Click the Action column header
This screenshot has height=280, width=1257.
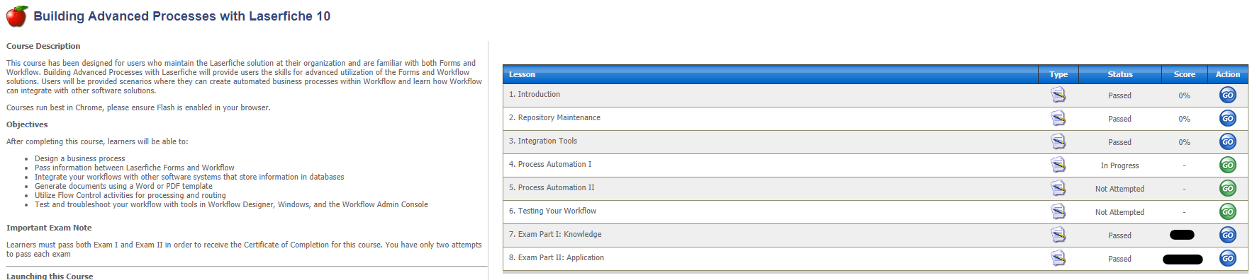1228,74
